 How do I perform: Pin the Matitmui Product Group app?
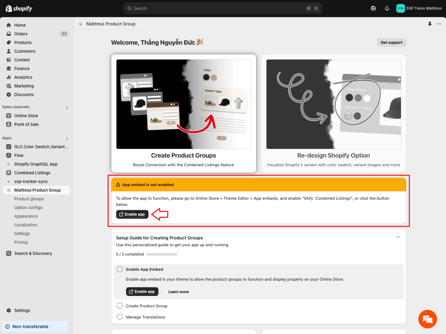pos(430,24)
